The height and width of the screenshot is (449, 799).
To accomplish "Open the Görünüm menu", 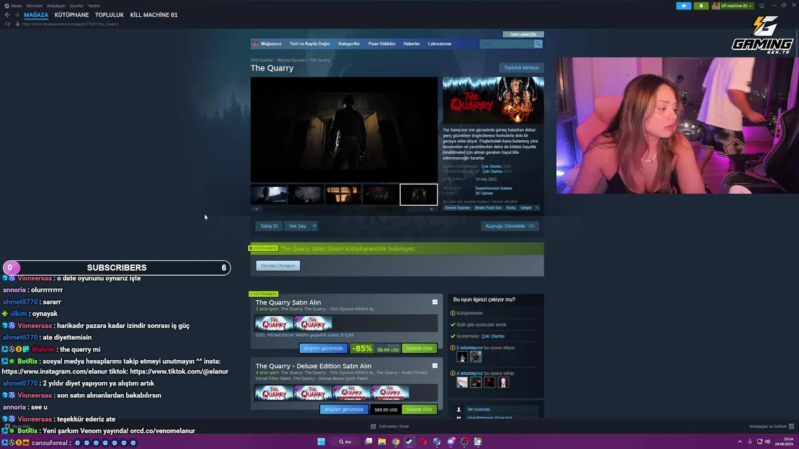I will (x=34, y=6).
